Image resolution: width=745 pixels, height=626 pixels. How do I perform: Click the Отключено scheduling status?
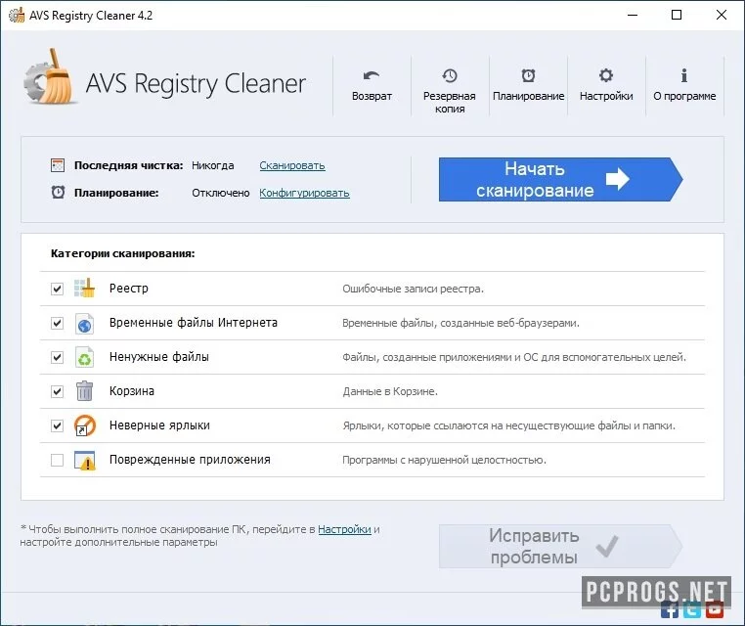click(220, 193)
